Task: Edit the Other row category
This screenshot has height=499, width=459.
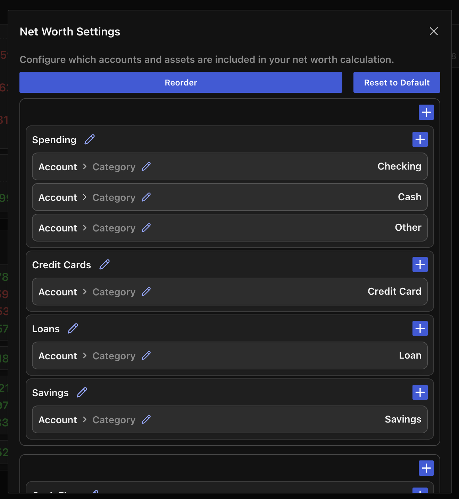Action: (146, 228)
